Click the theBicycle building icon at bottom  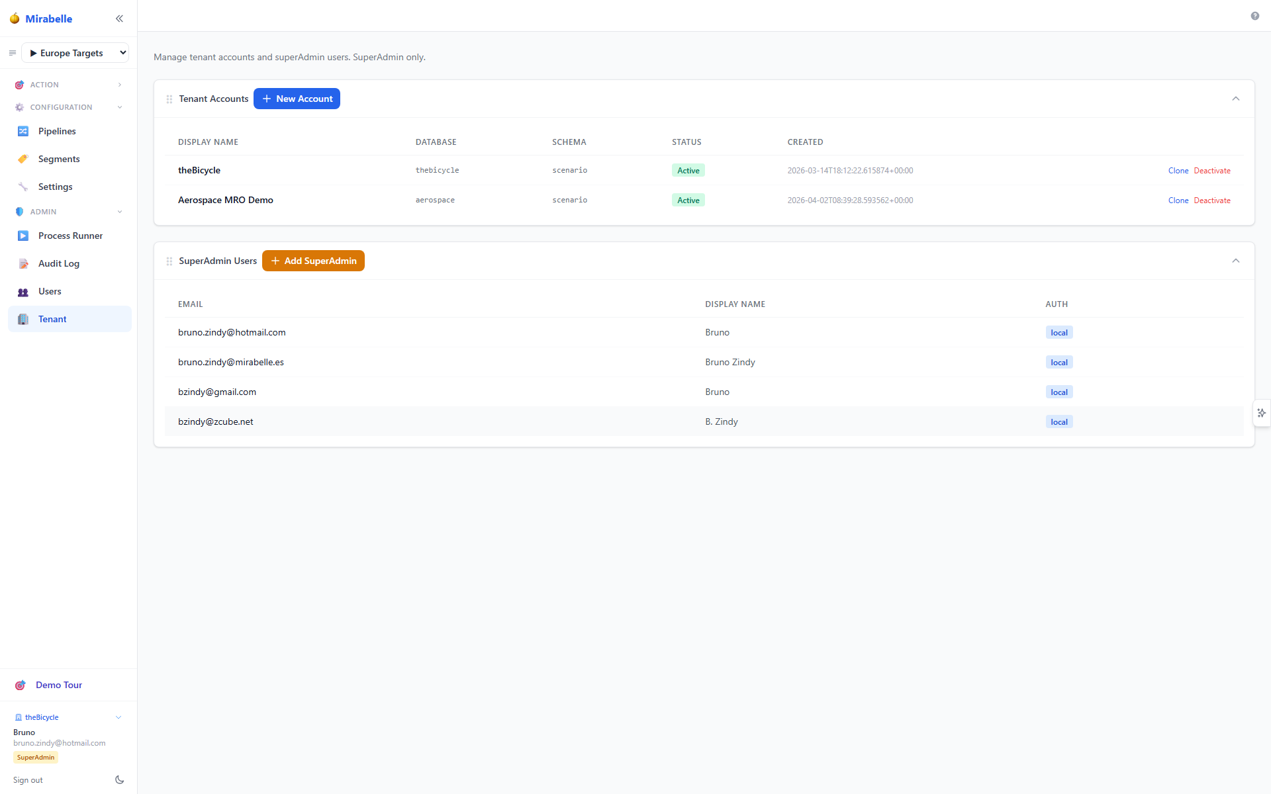click(19, 717)
